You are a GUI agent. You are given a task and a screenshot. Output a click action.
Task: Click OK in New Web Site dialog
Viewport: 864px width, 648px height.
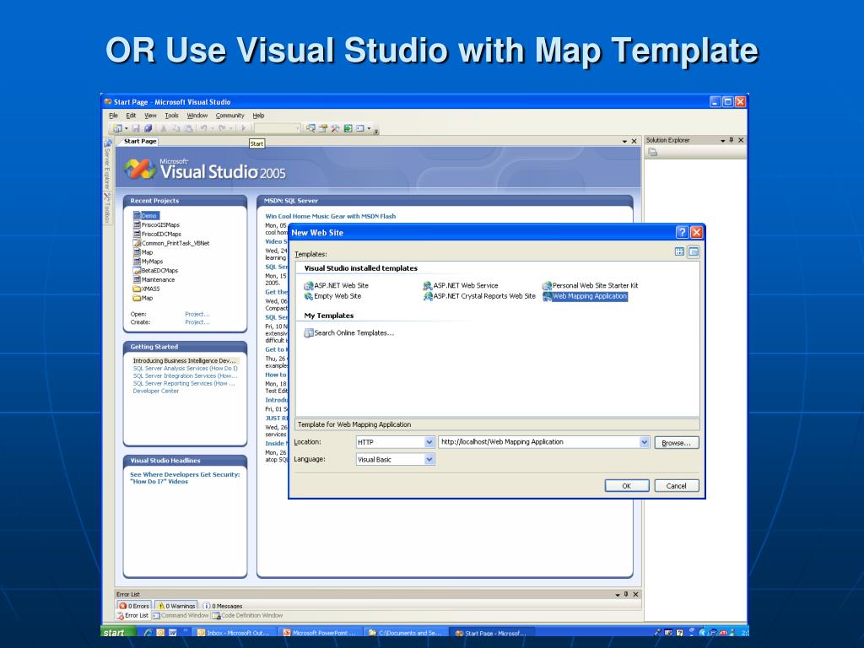click(627, 485)
